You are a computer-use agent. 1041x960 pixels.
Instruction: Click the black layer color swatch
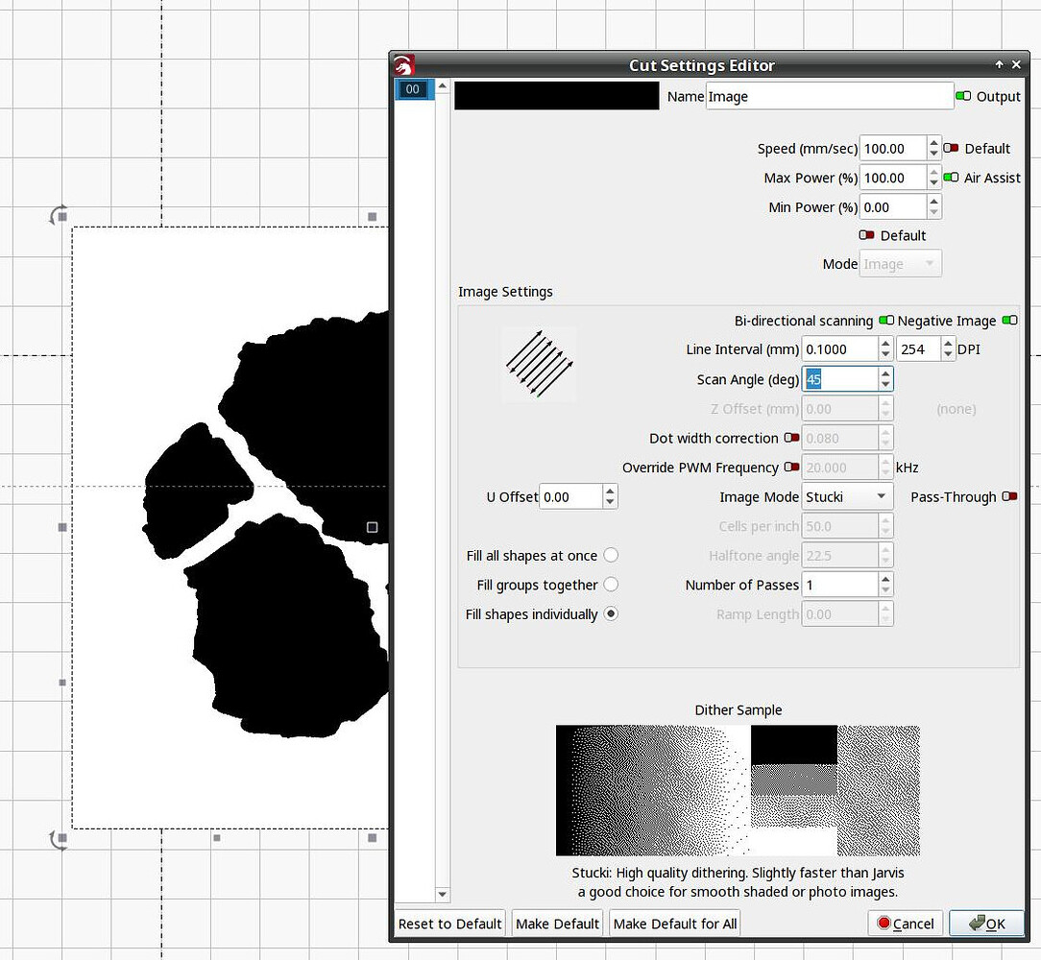(x=557, y=96)
